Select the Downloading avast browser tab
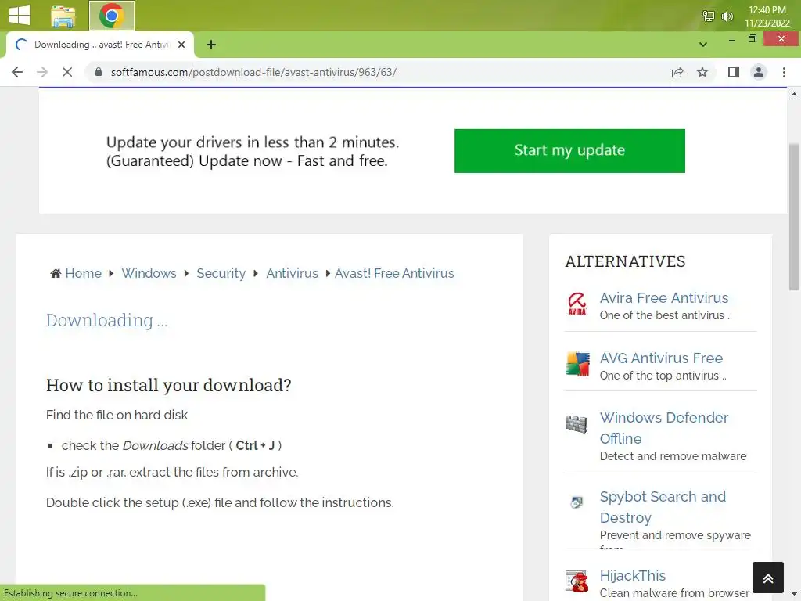Image resolution: width=801 pixels, height=601 pixels. click(x=100, y=45)
